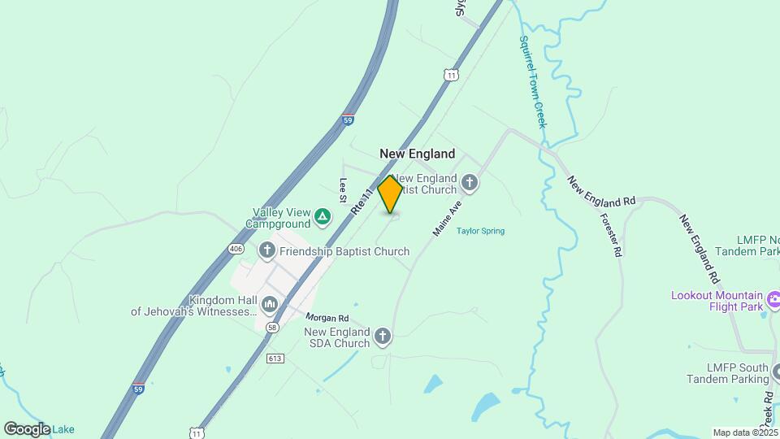Click the I-59 interstate shield near top
Viewport: 780px width, 439px height.
[x=348, y=120]
